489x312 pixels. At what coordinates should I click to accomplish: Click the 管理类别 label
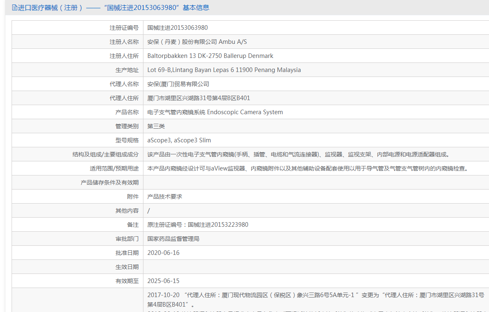click(x=127, y=126)
